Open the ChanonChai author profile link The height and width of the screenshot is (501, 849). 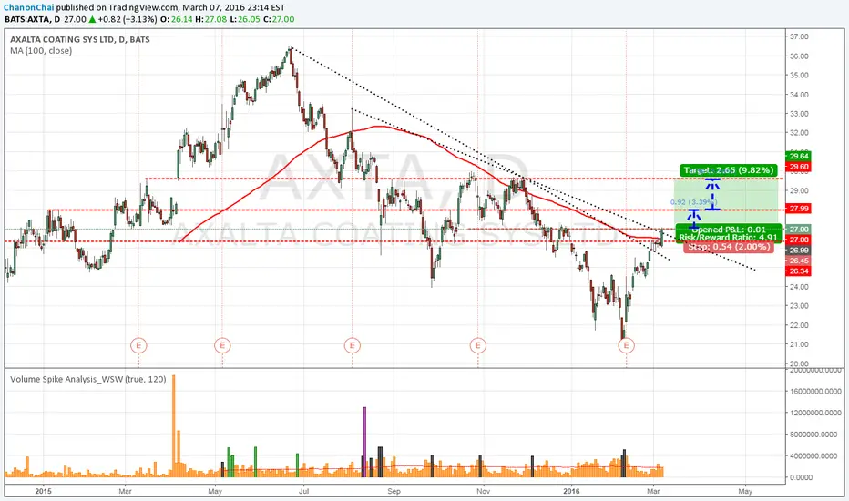tap(29, 7)
